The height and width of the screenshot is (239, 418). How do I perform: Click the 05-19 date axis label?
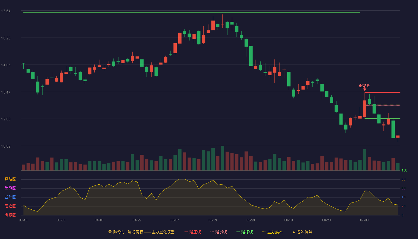213,220
